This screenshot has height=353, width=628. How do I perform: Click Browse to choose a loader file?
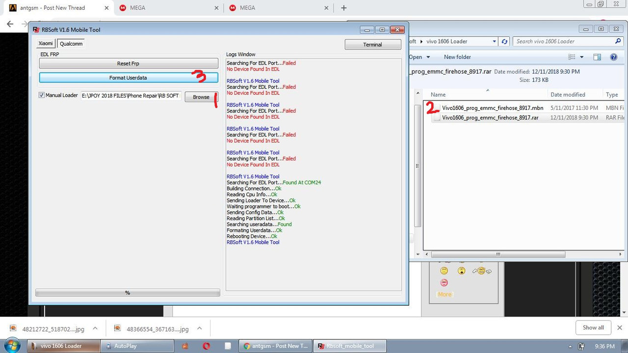201,97
